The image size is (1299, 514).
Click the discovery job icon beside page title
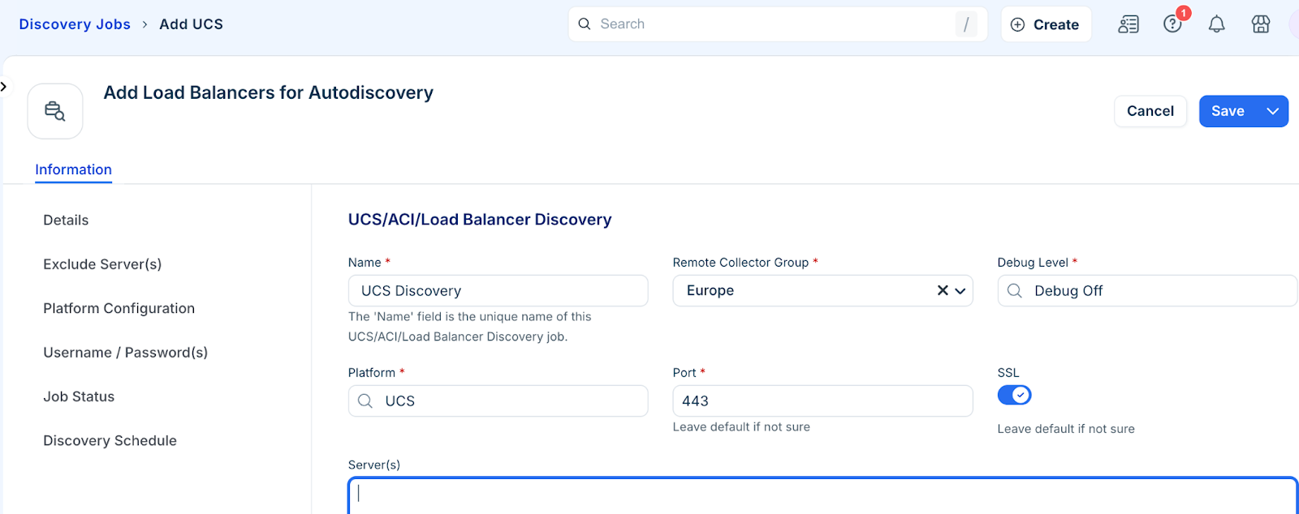tap(55, 111)
